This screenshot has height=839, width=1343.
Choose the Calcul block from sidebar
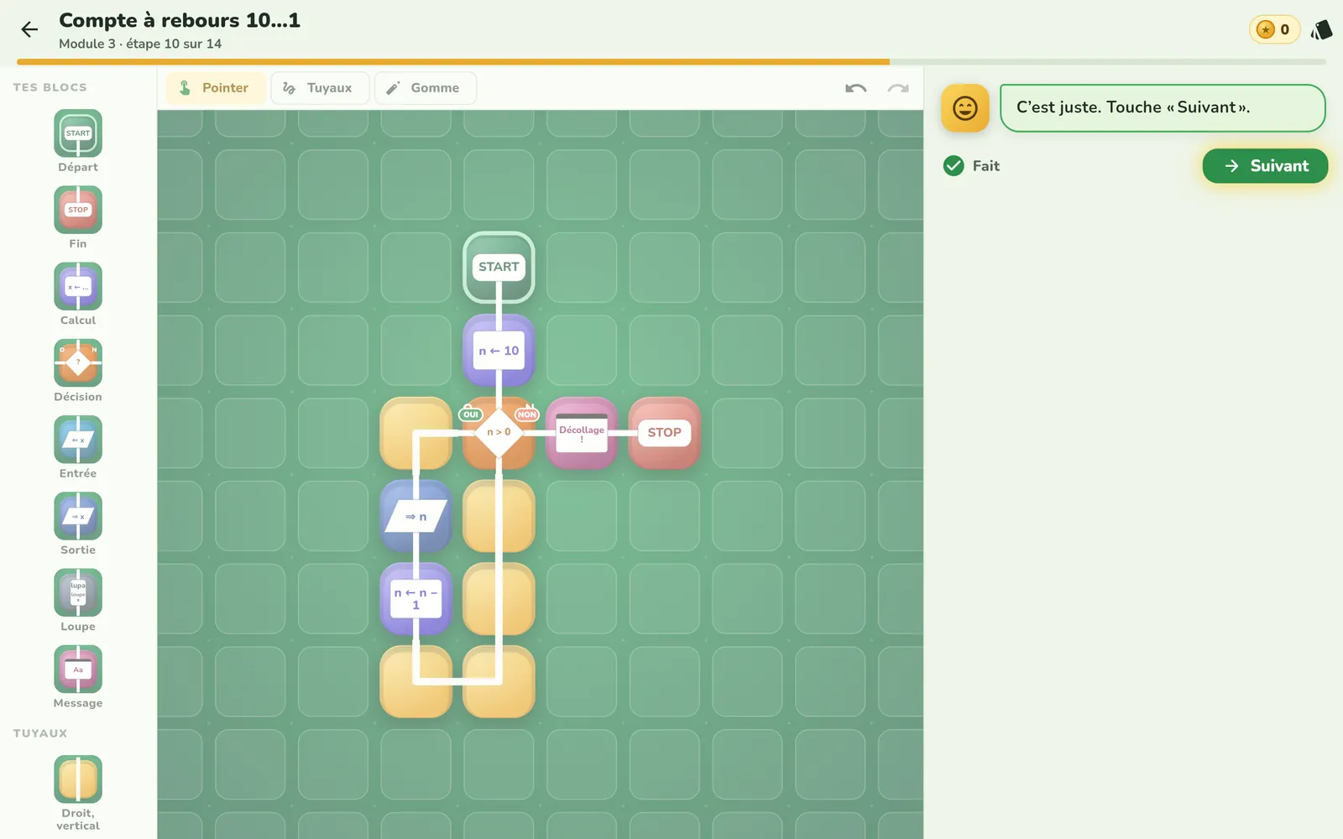tap(78, 286)
